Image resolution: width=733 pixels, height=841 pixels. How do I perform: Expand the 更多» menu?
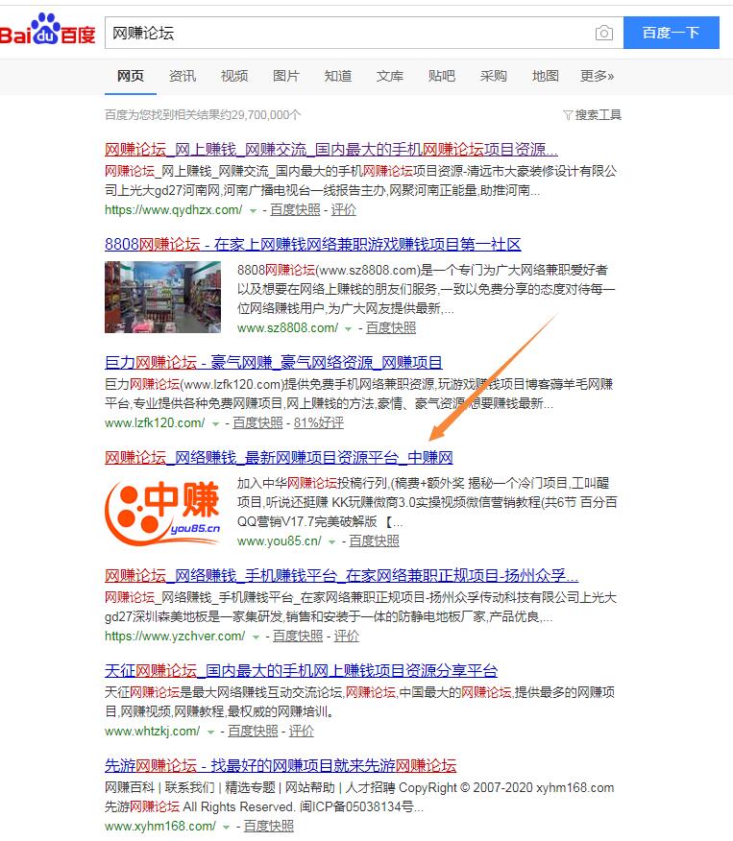(x=597, y=76)
